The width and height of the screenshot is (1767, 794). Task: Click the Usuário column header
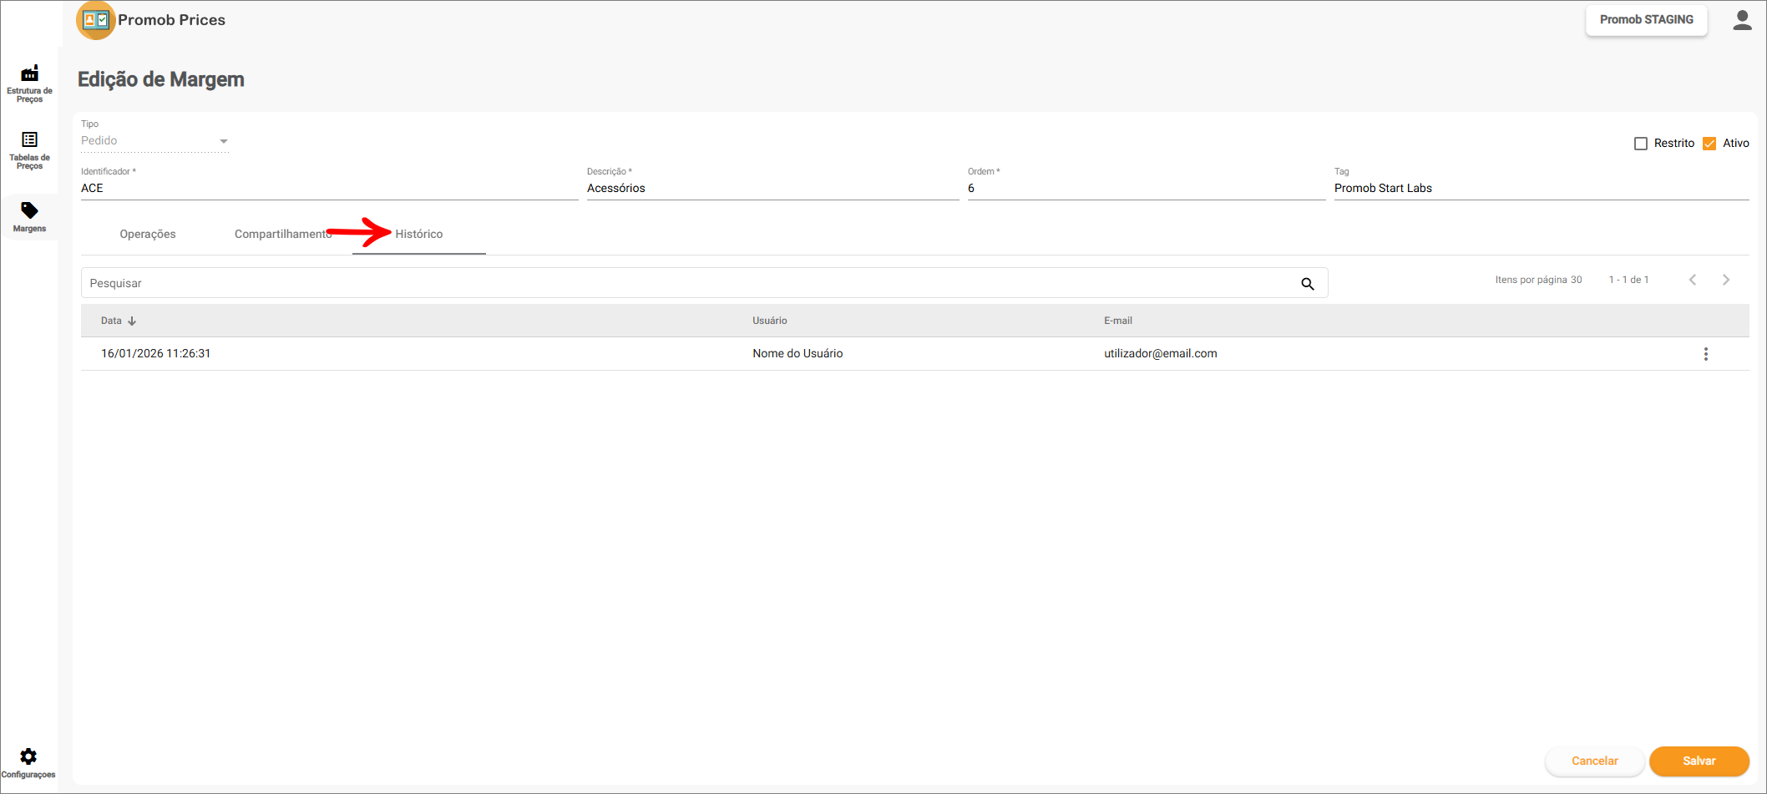pyautogui.click(x=770, y=321)
